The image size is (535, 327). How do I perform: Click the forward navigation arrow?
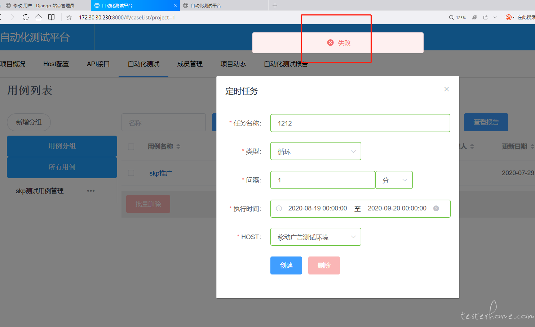(x=13, y=17)
